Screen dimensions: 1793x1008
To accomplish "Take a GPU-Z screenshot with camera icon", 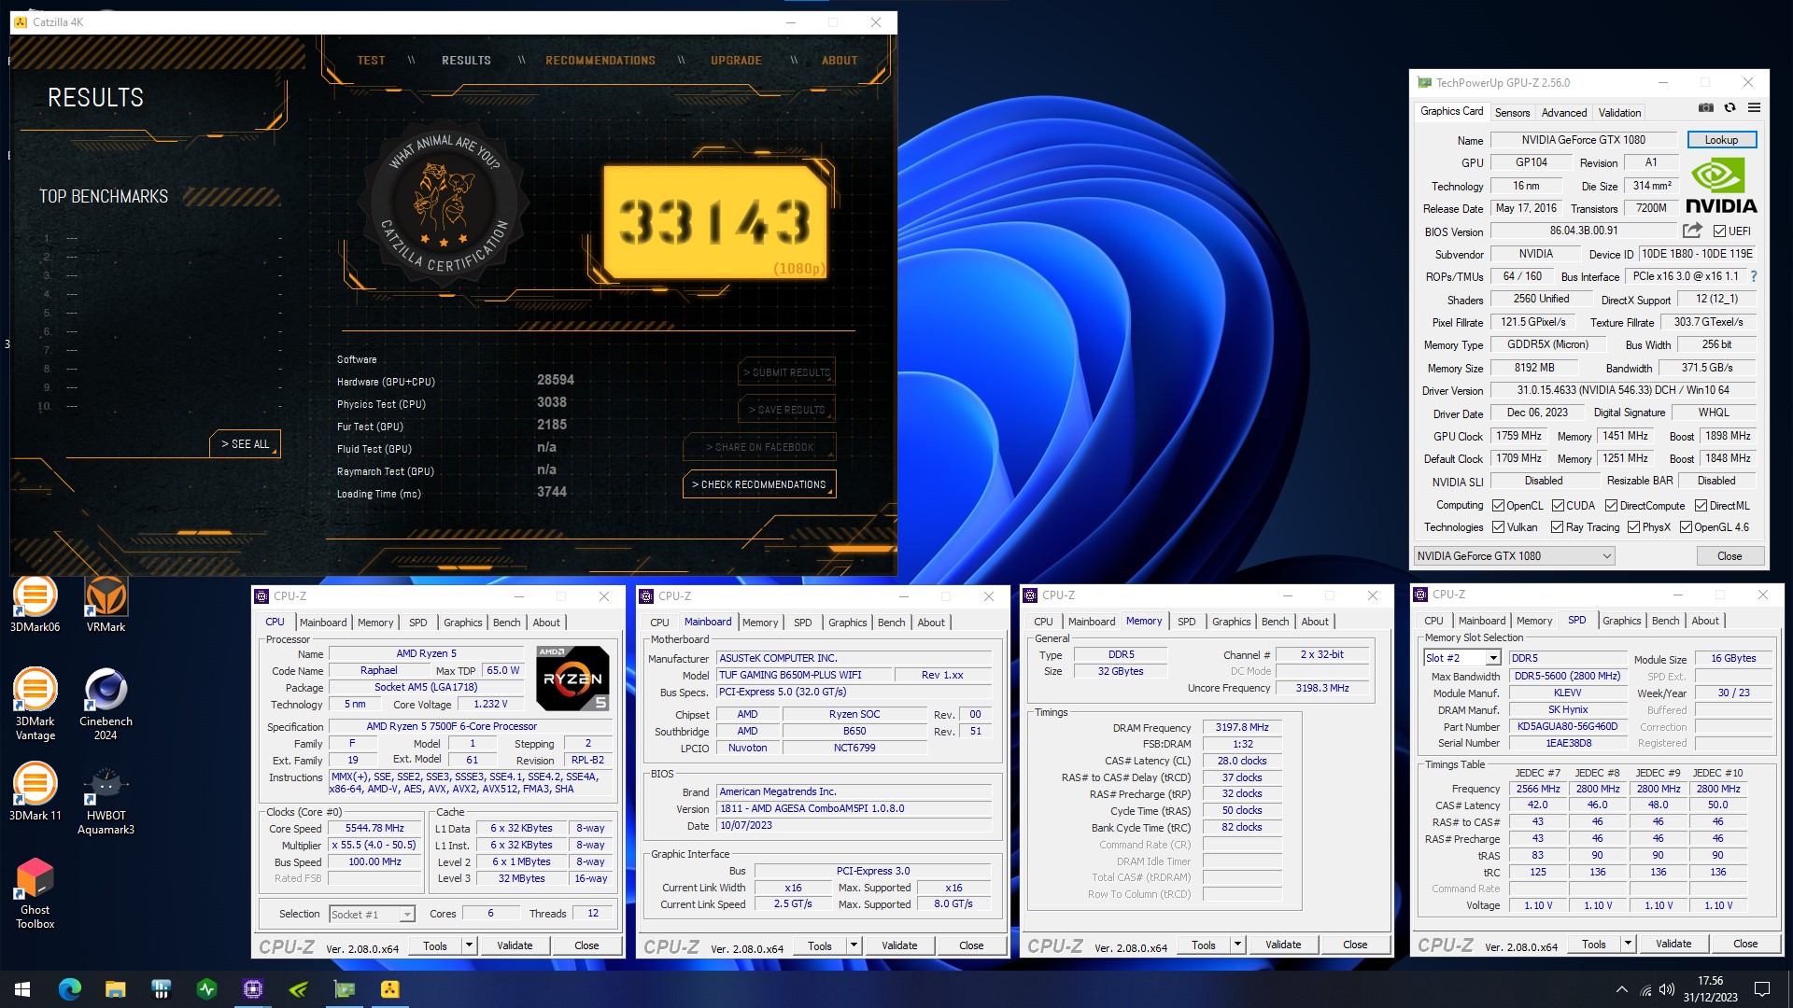I will (x=1706, y=108).
